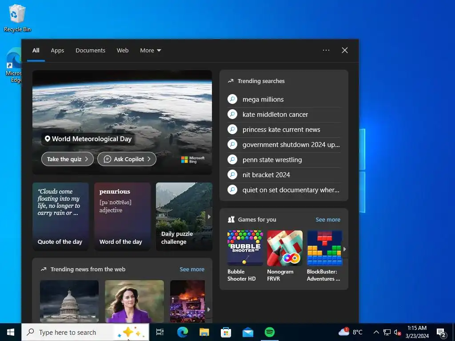Click the search icon beside mega millions
Viewport: 455px width, 341px height.
[232, 99]
